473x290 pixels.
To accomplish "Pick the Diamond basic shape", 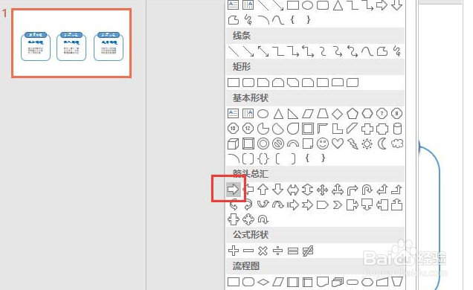I will click(337, 114).
